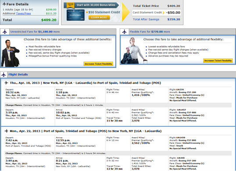Viewport: 236px width, 171px height.
Task: Click the Advance purchase may be required bullet
Action: (x=168, y=56)
